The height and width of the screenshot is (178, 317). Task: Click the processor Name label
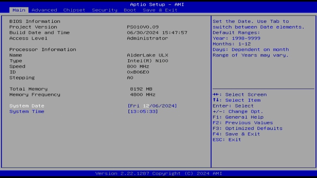click(16, 55)
